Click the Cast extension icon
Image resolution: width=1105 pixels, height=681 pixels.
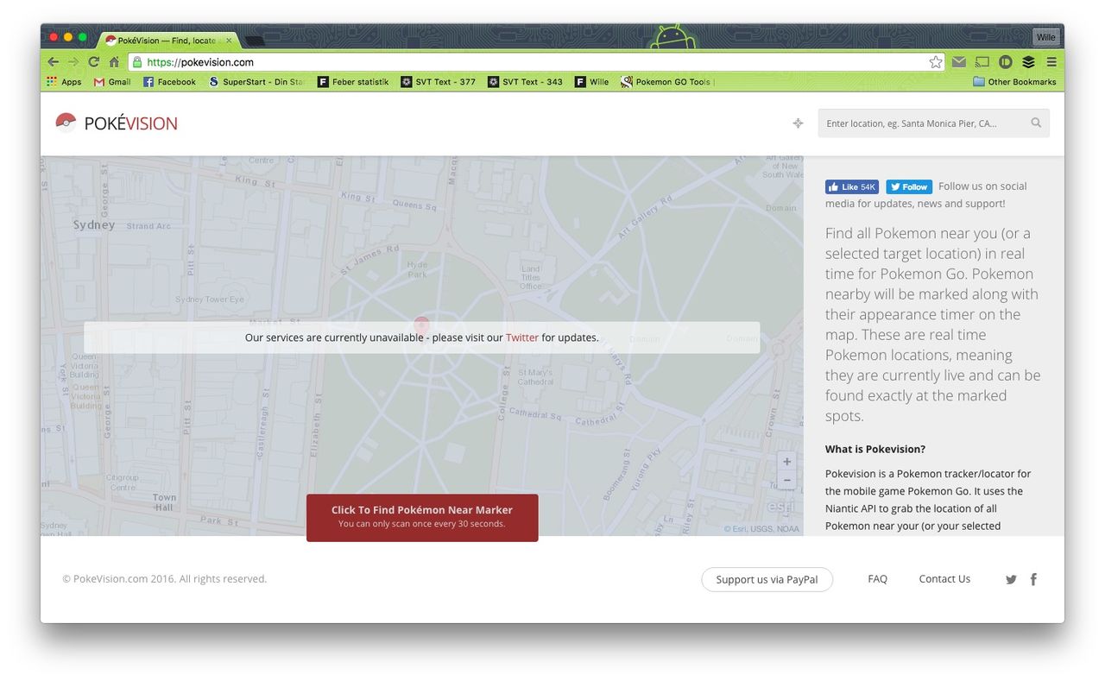(x=982, y=62)
